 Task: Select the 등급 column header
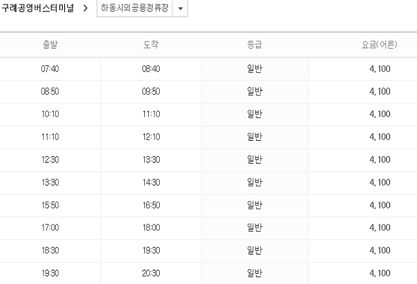pos(255,44)
